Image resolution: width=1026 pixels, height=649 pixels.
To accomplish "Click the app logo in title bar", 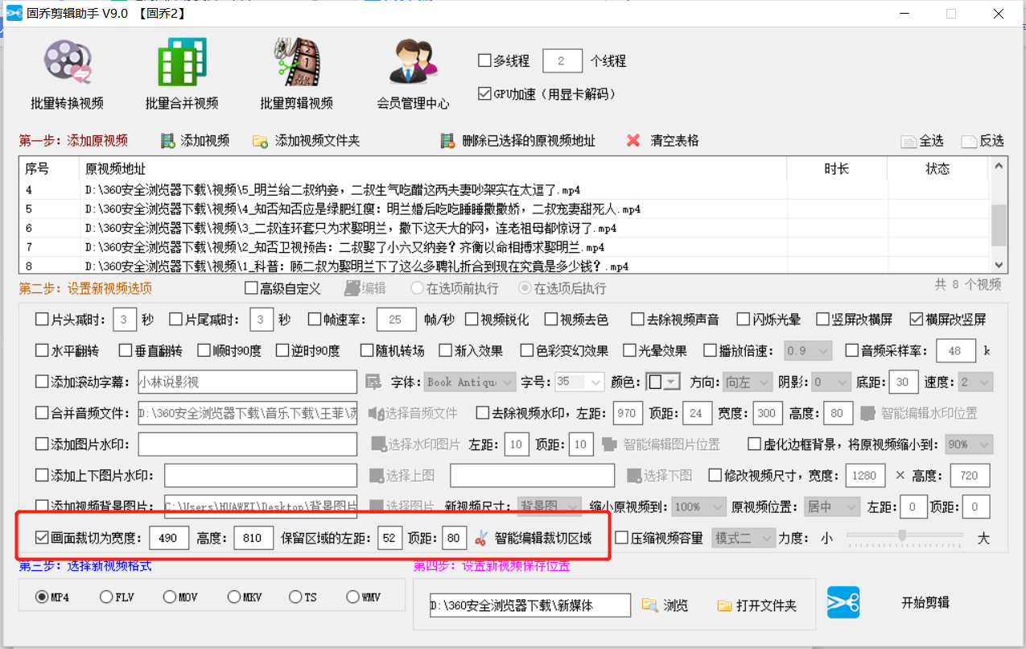I will (x=14, y=13).
